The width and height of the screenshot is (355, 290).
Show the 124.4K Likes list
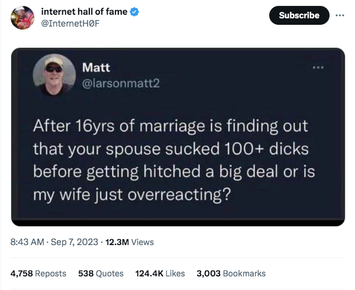pyautogui.click(x=160, y=273)
